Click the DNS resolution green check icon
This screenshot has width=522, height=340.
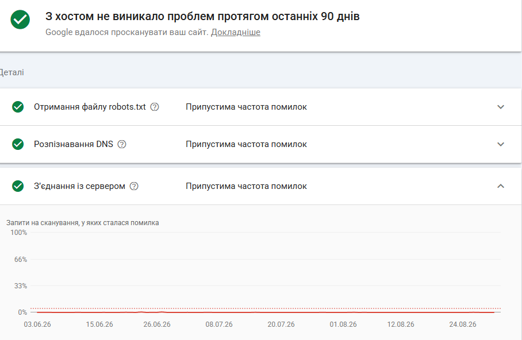(x=18, y=144)
